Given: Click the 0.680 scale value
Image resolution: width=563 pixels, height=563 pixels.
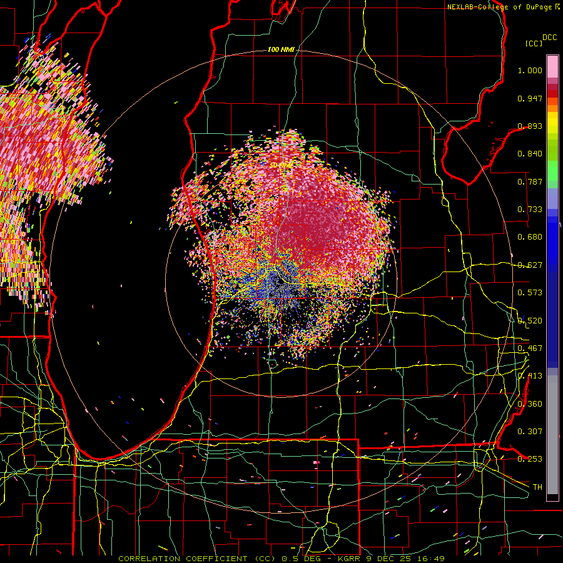Looking at the screenshot, I should coord(530,237).
